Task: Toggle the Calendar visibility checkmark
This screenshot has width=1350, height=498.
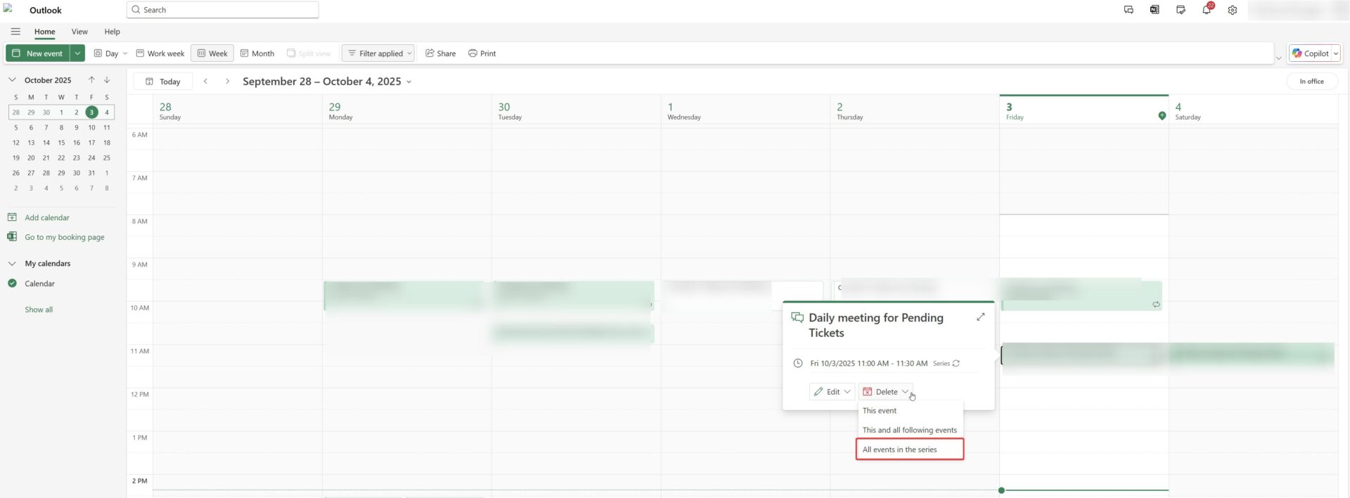Action: (x=12, y=283)
